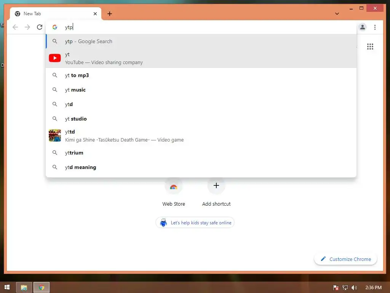Screen dimensions: 390x293
Task: Select the 'ytd' search suggestion
Action: (201, 104)
